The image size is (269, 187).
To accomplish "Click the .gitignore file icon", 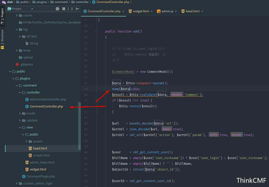I will 17,64.
